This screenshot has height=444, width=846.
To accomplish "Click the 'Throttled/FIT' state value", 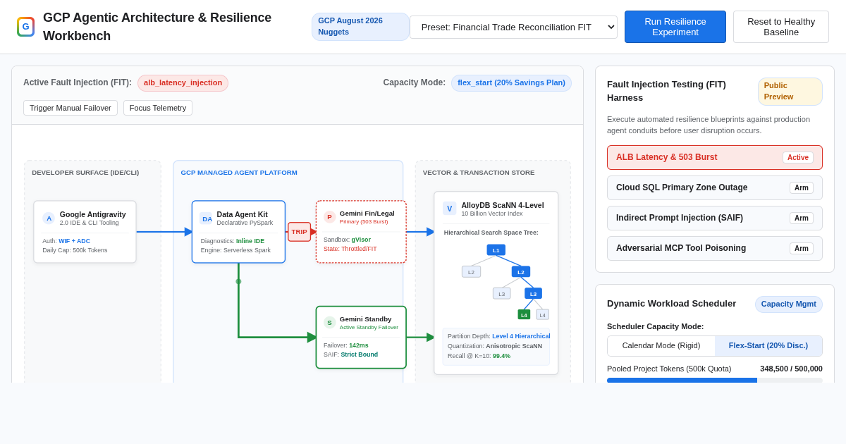I will tap(360, 249).
